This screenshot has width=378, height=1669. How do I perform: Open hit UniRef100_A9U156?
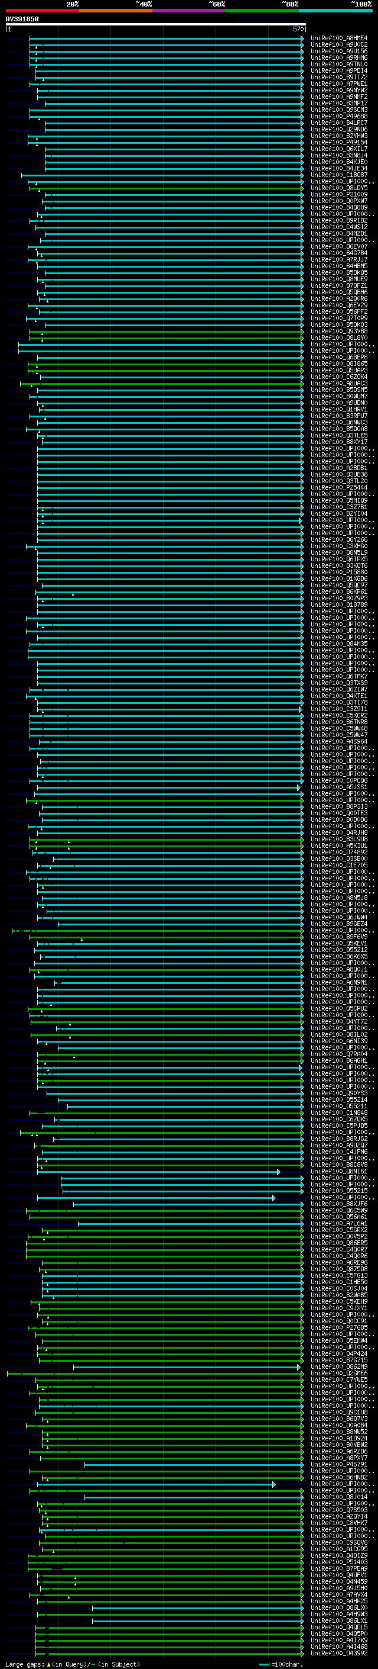(x=338, y=51)
